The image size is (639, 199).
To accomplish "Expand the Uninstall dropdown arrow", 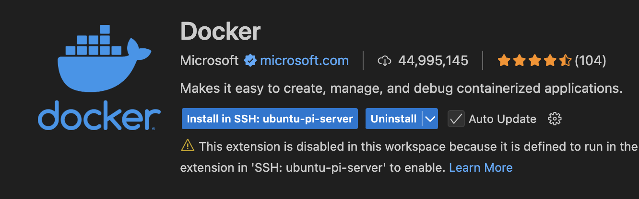I will click(x=430, y=119).
